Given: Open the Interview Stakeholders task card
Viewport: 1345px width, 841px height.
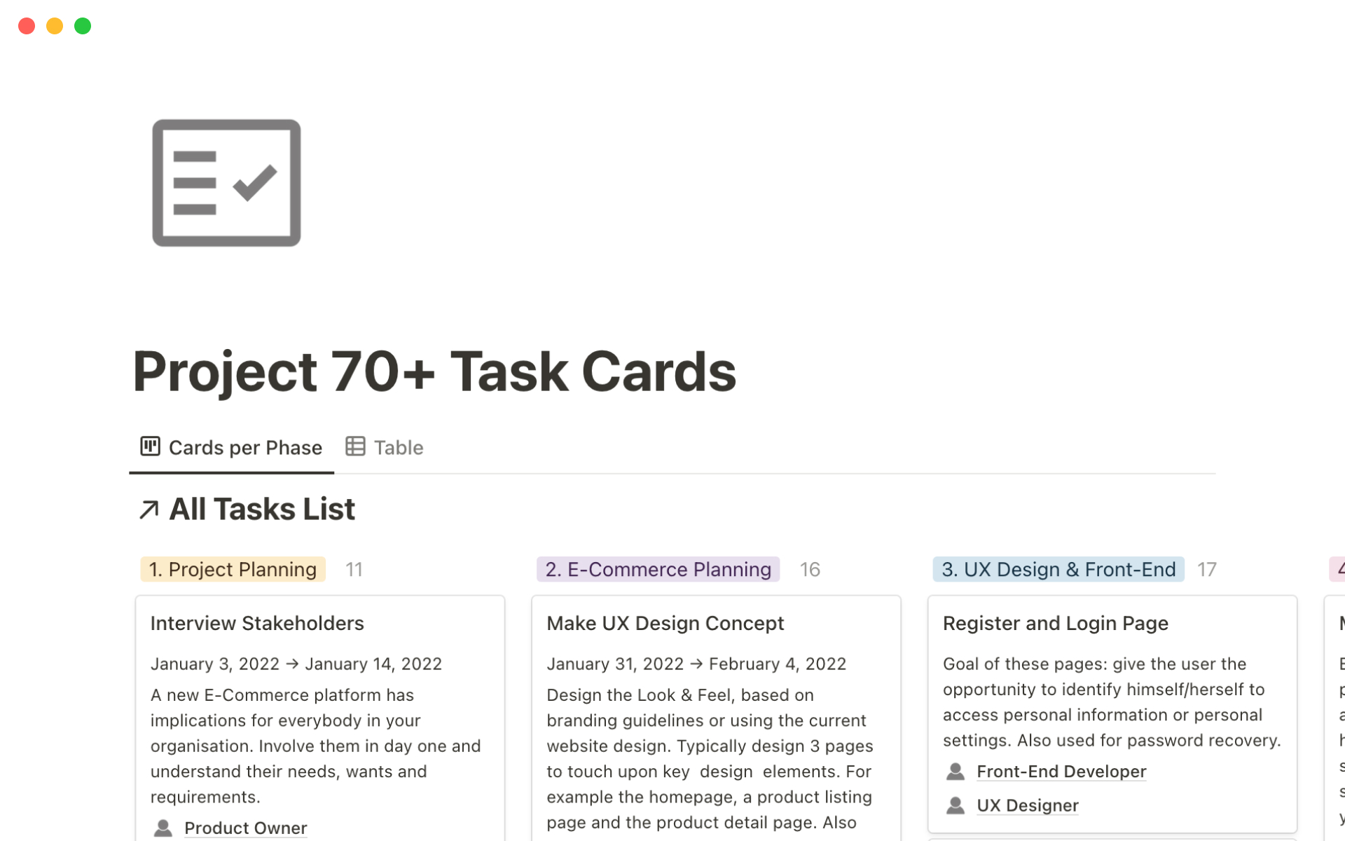Looking at the screenshot, I should coord(256,622).
